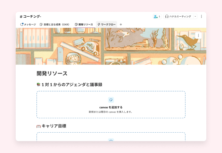Expand the huddle options dropdown arrow
Viewport: 222px width, 153px height.
point(195,16)
